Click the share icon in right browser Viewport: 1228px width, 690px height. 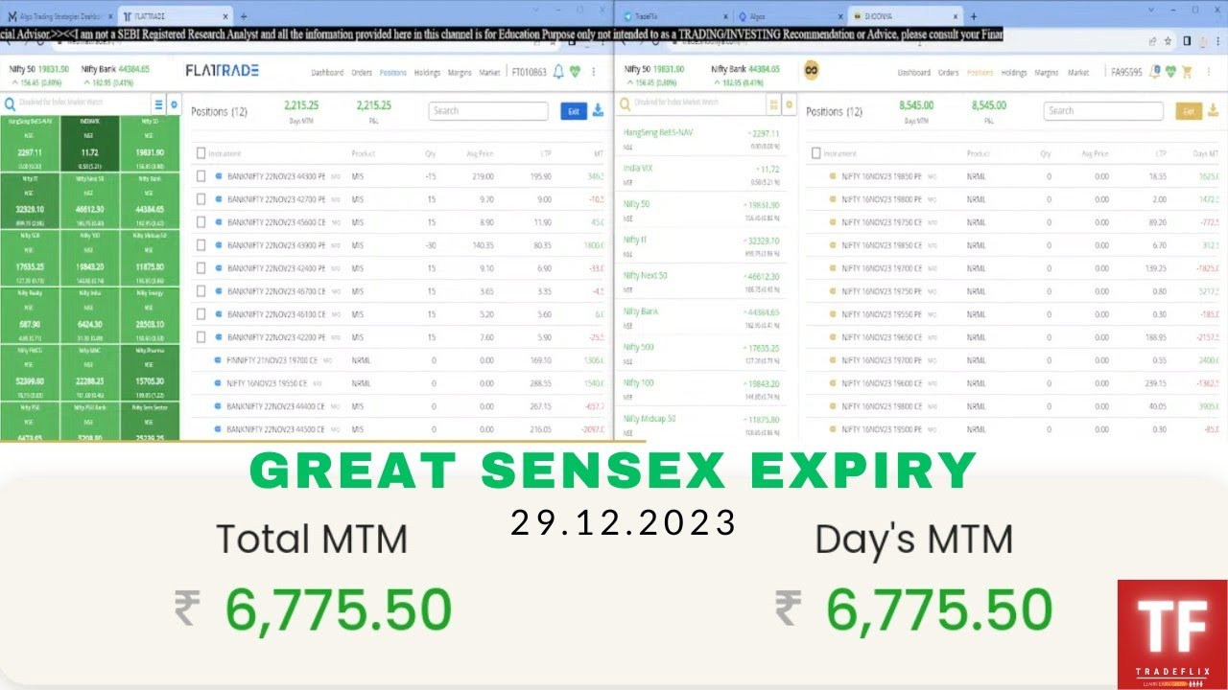click(x=1152, y=41)
